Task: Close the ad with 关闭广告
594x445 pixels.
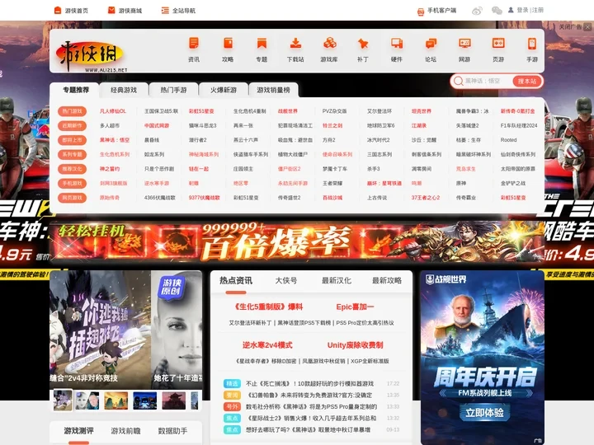Action: [575, 27]
